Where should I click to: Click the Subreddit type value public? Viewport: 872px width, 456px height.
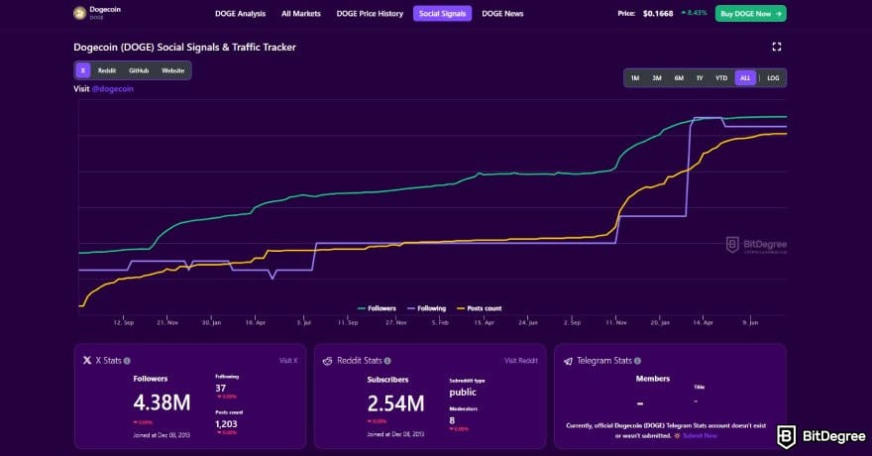click(x=463, y=392)
